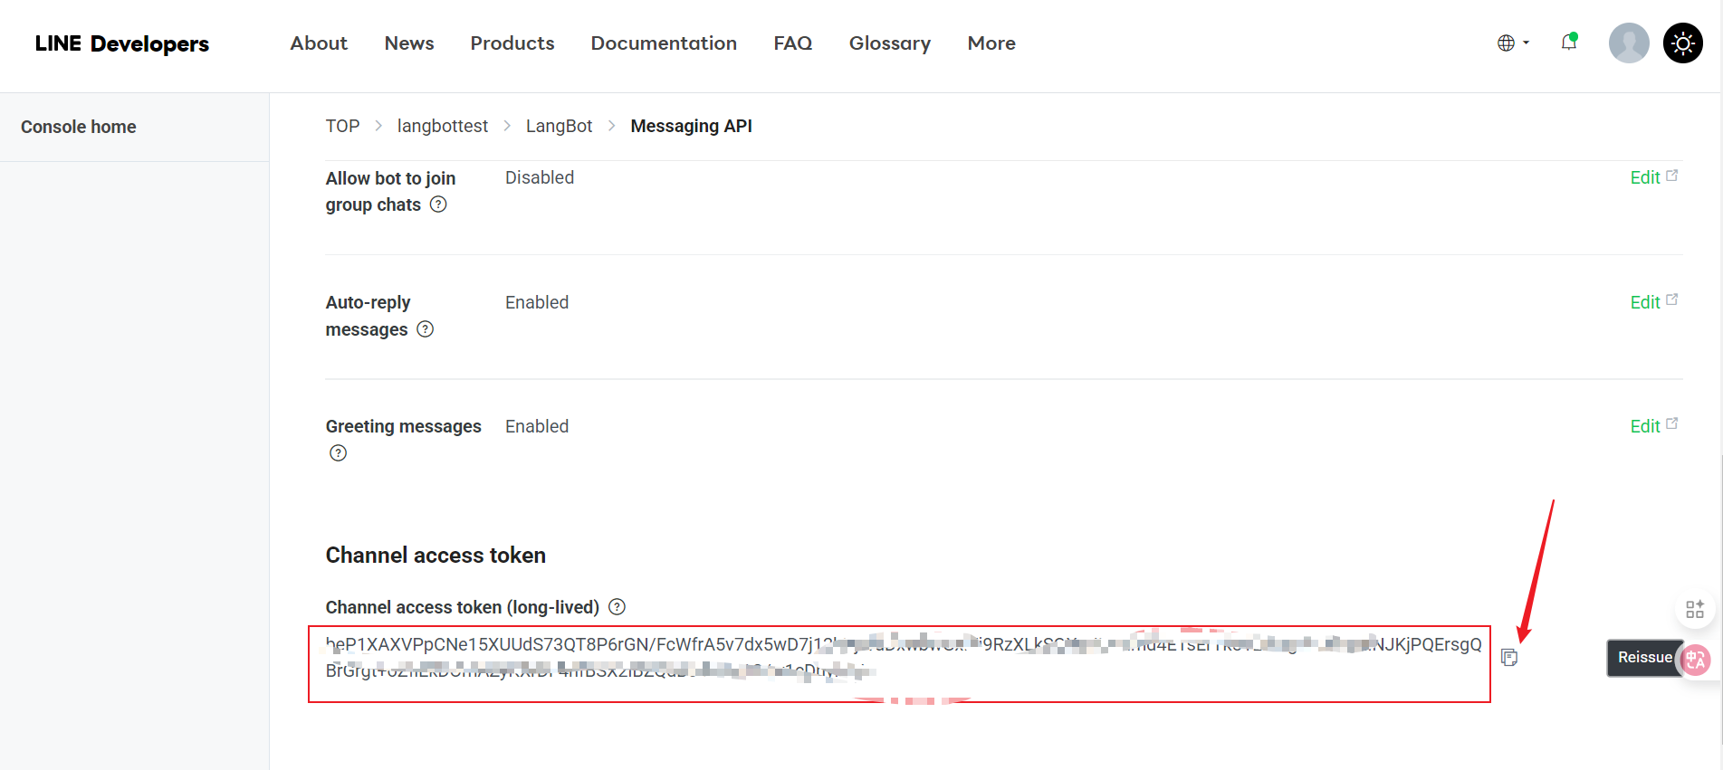Click the Disabled group chat value

(x=540, y=177)
